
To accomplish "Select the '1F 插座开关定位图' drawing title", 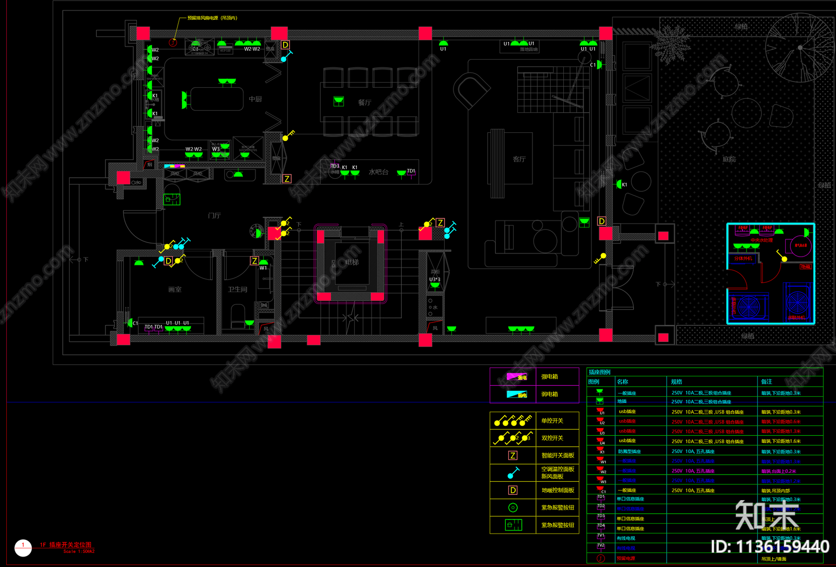I will coord(65,545).
